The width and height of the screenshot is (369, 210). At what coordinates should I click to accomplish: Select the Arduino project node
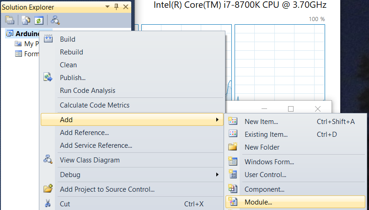pyautogui.click(x=22, y=34)
